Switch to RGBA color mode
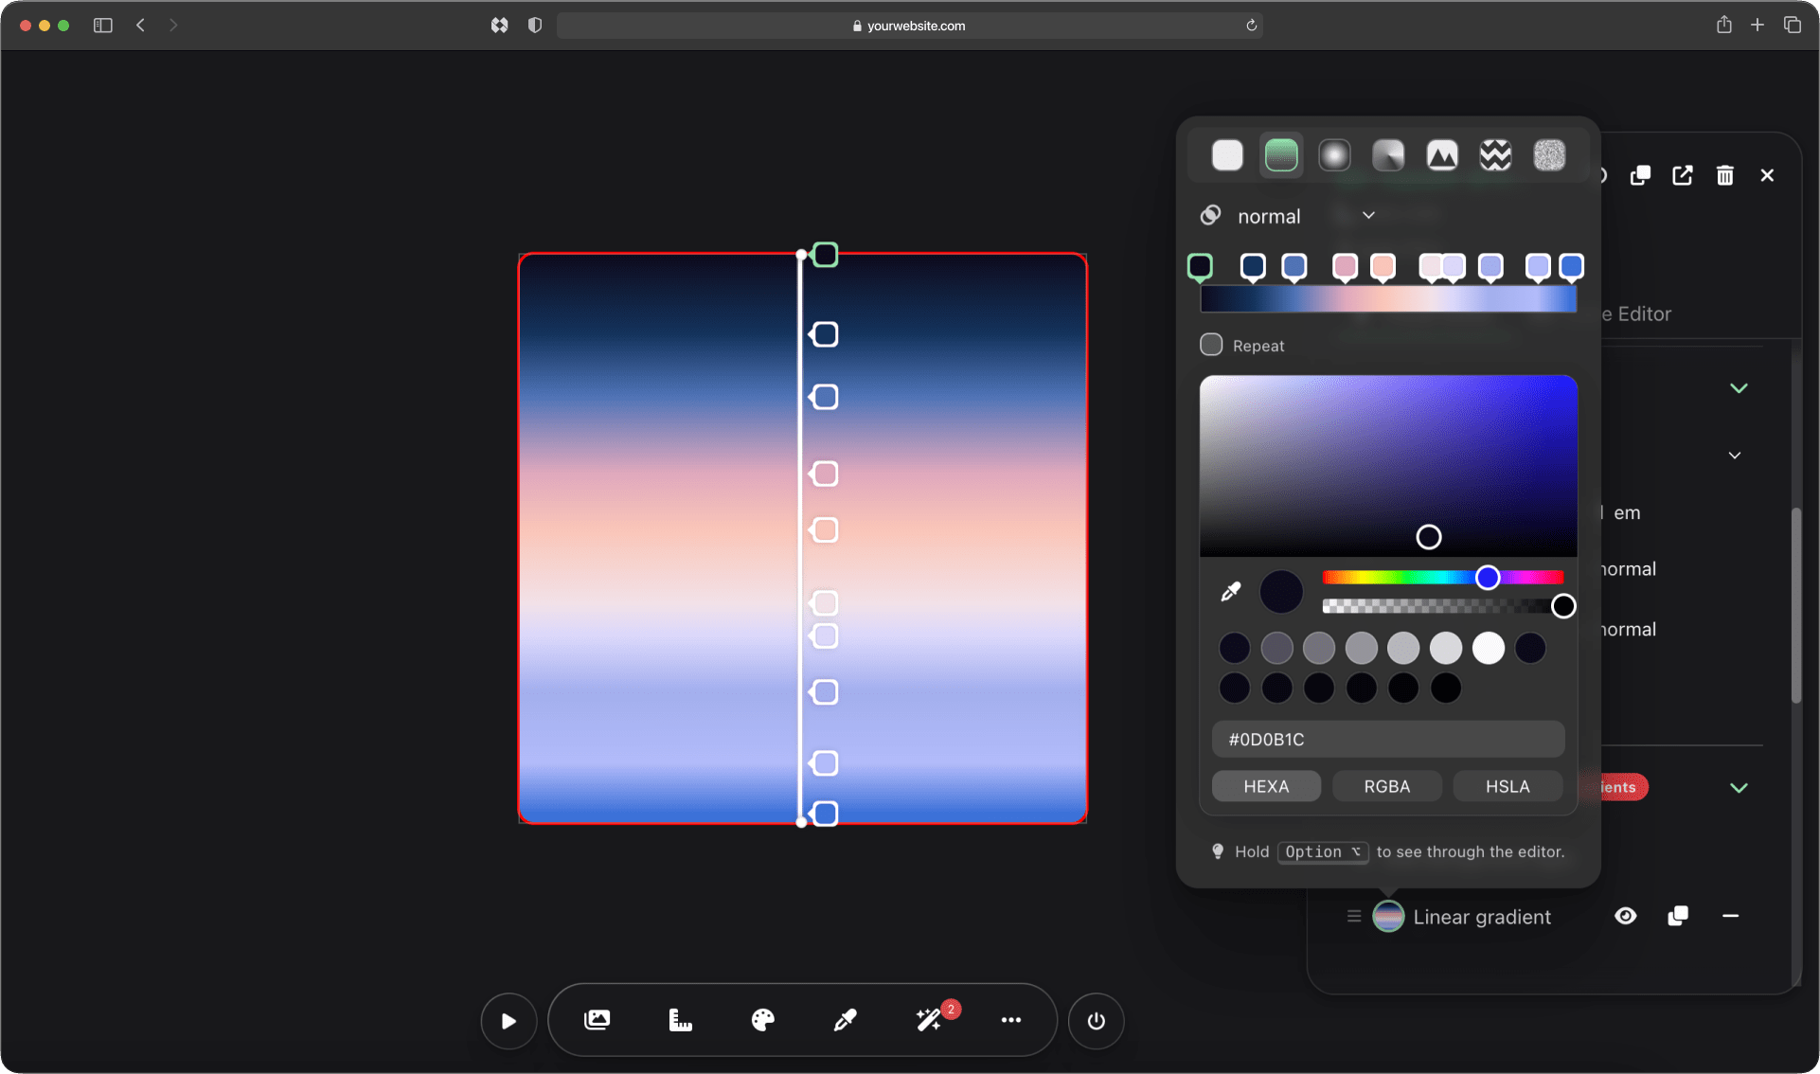 (x=1388, y=786)
